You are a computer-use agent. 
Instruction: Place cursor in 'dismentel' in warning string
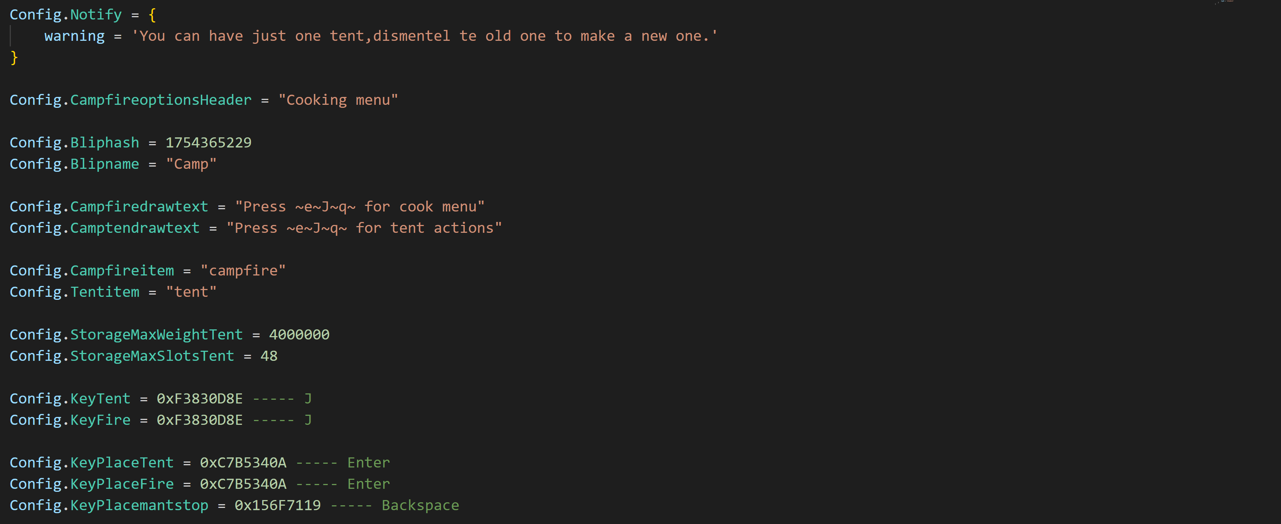coord(411,36)
